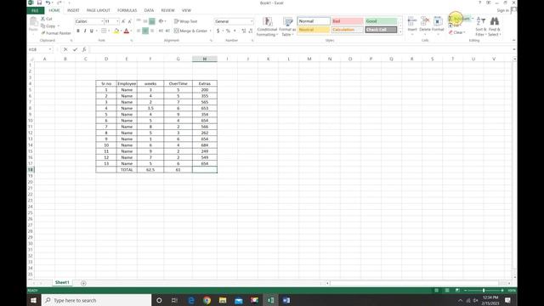Switch to the REVIEW tab
Screen dimensions: 544x306
pyautogui.click(x=168, y=10)
